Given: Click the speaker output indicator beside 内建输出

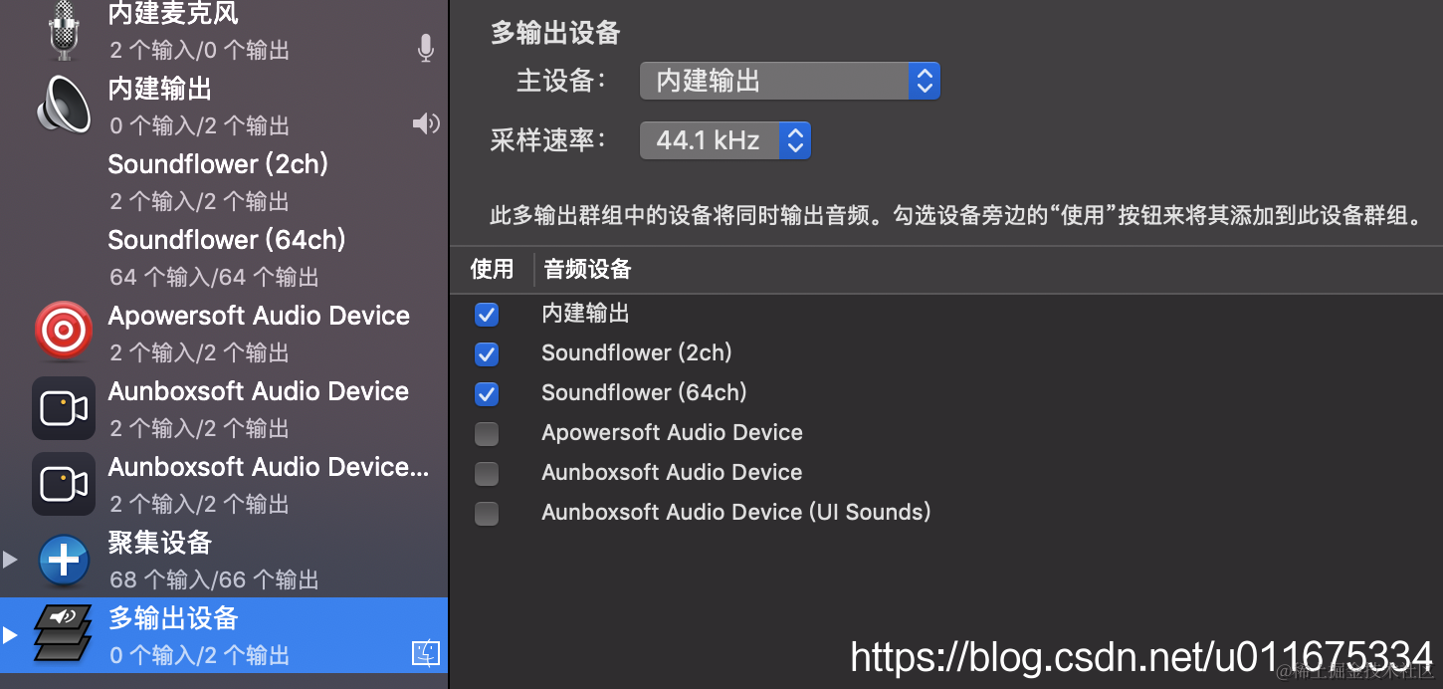Looking at the screenshot, I should 426,123.
